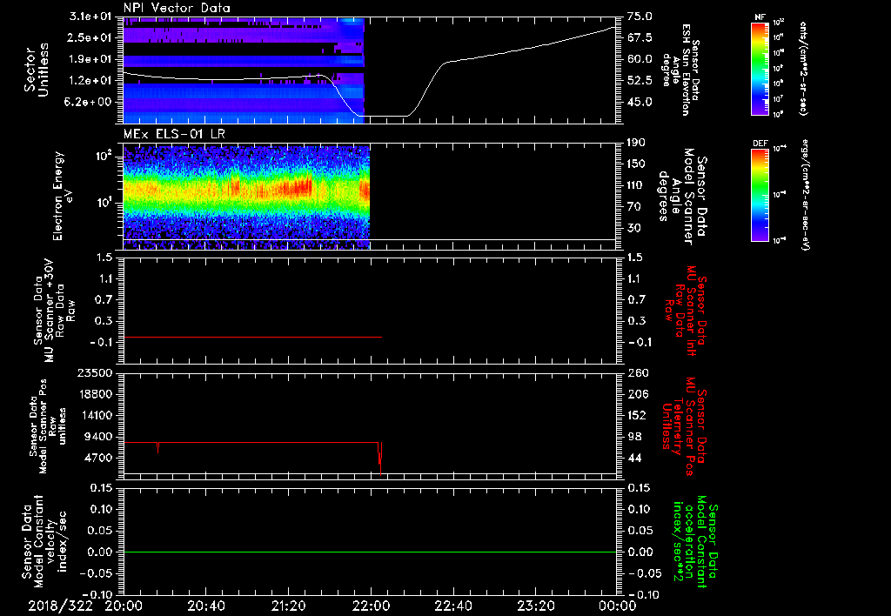
Task: Click the '110' scanner angle tick label
Action: click(637, 185)
